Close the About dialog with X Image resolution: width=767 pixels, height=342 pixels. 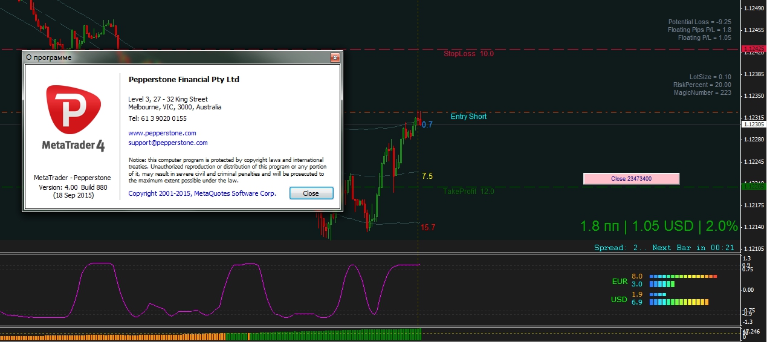point(335,57)
